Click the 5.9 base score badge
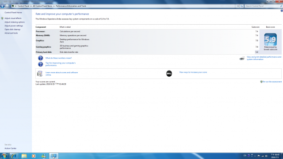The width and height of the screenshot is (283, 159). (x=270, y=39)
